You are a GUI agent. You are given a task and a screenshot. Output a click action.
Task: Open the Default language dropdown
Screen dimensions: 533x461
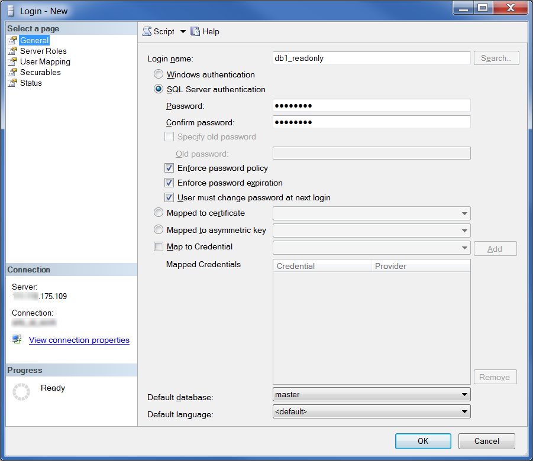point(464,411)
